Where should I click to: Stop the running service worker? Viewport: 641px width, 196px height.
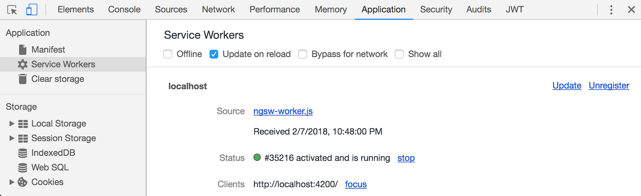406,158
